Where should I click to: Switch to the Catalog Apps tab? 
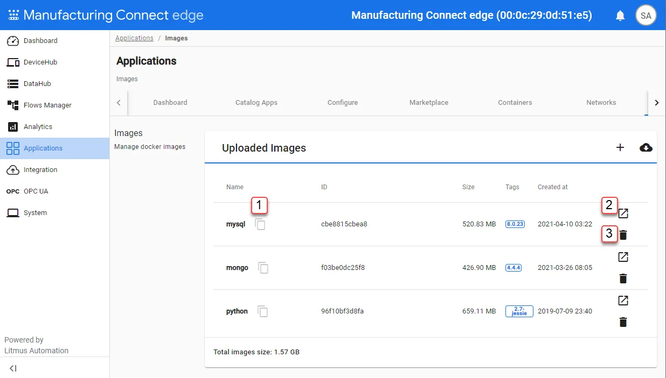[x=256, y=103]
